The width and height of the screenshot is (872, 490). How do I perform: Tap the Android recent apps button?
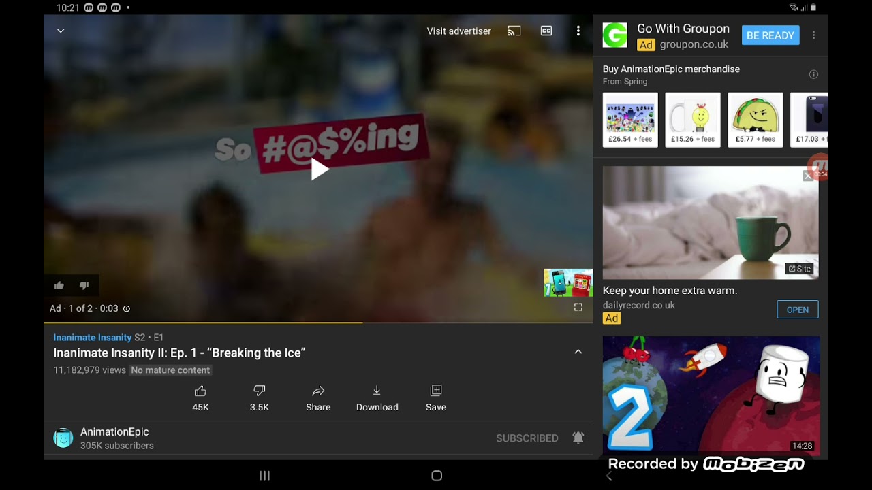click(265, 476)
